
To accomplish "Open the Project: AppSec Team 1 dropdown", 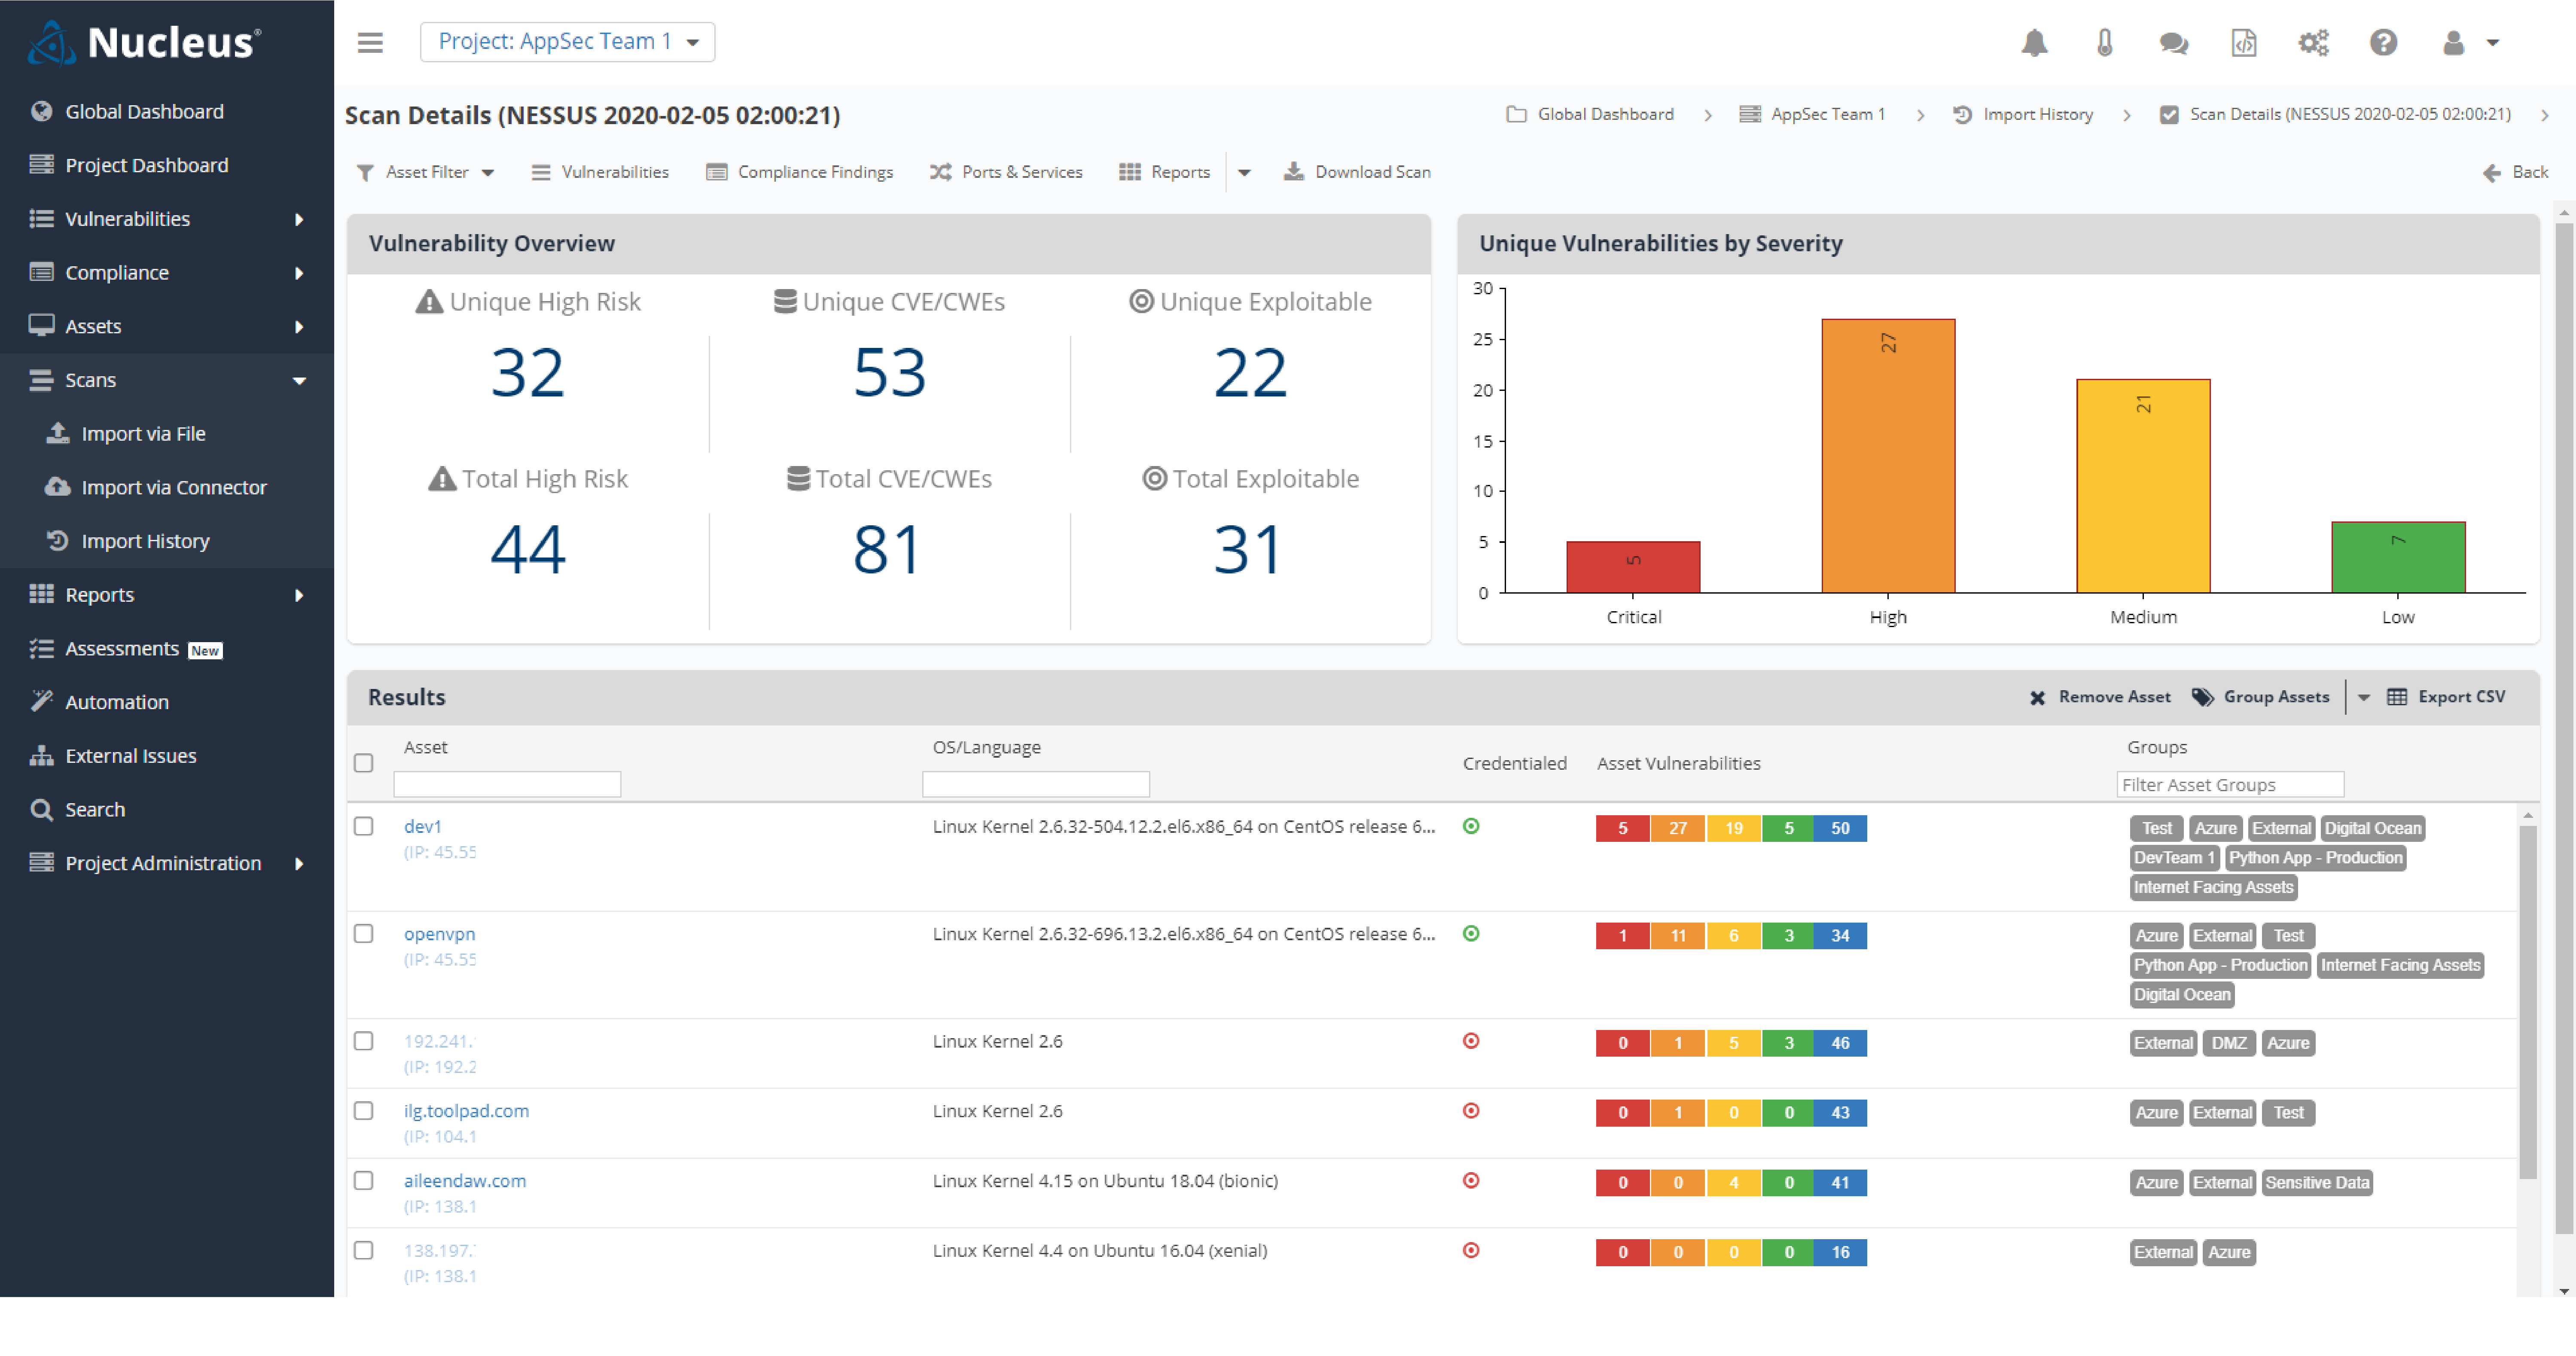I will [567, 42].
